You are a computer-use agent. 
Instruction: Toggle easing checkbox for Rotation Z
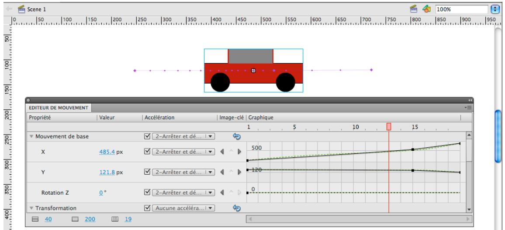[147, 193]
